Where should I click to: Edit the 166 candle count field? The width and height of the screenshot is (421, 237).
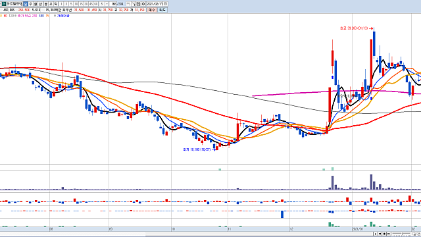pyautogui.click(x=114, y=4)
